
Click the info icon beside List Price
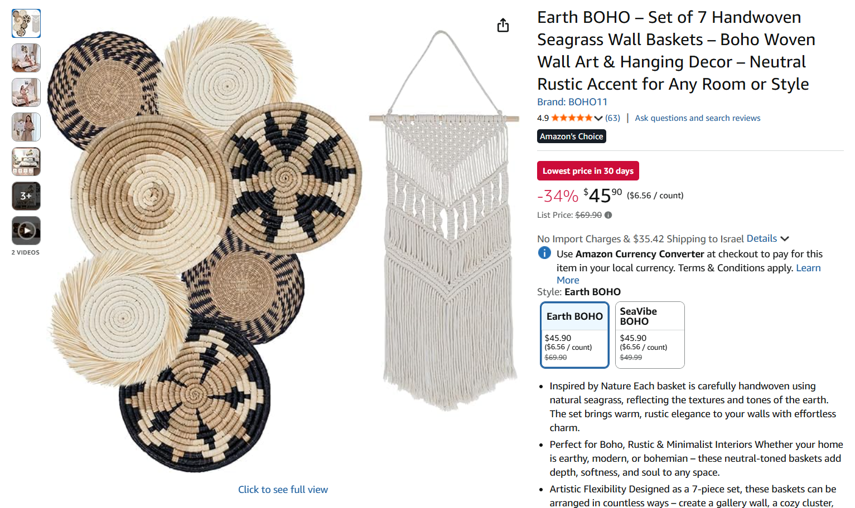608,215
